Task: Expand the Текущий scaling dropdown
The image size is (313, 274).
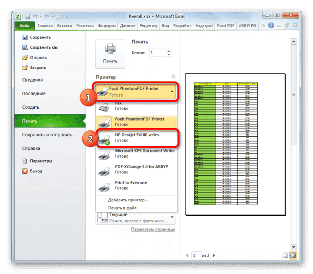Action: pyautogui.click(x=172, y=217)
